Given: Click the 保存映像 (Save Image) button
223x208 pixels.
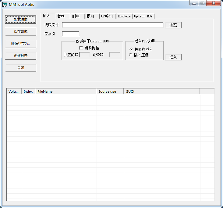Looking at the screenshot, I should pyautogui.click(x=21, y=31).
